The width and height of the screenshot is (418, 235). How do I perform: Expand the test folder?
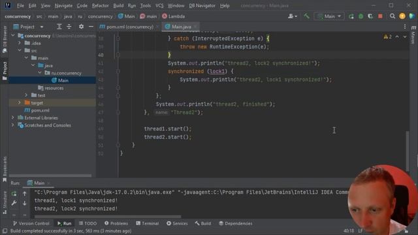[x=26, y=95]
